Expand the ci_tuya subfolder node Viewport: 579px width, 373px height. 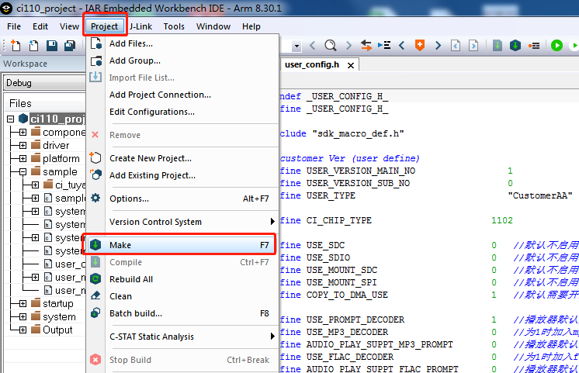[x=35, y=185]
